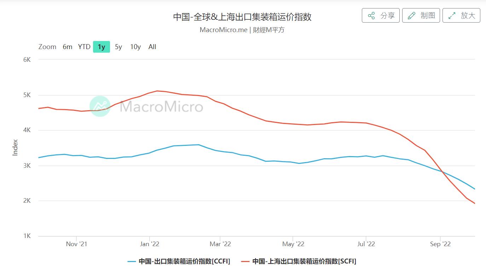Click 放大 to enlarge the chart

pyautogui.click(x=461, y=16)
